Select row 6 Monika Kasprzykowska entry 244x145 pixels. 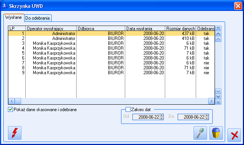pos(111,58)
